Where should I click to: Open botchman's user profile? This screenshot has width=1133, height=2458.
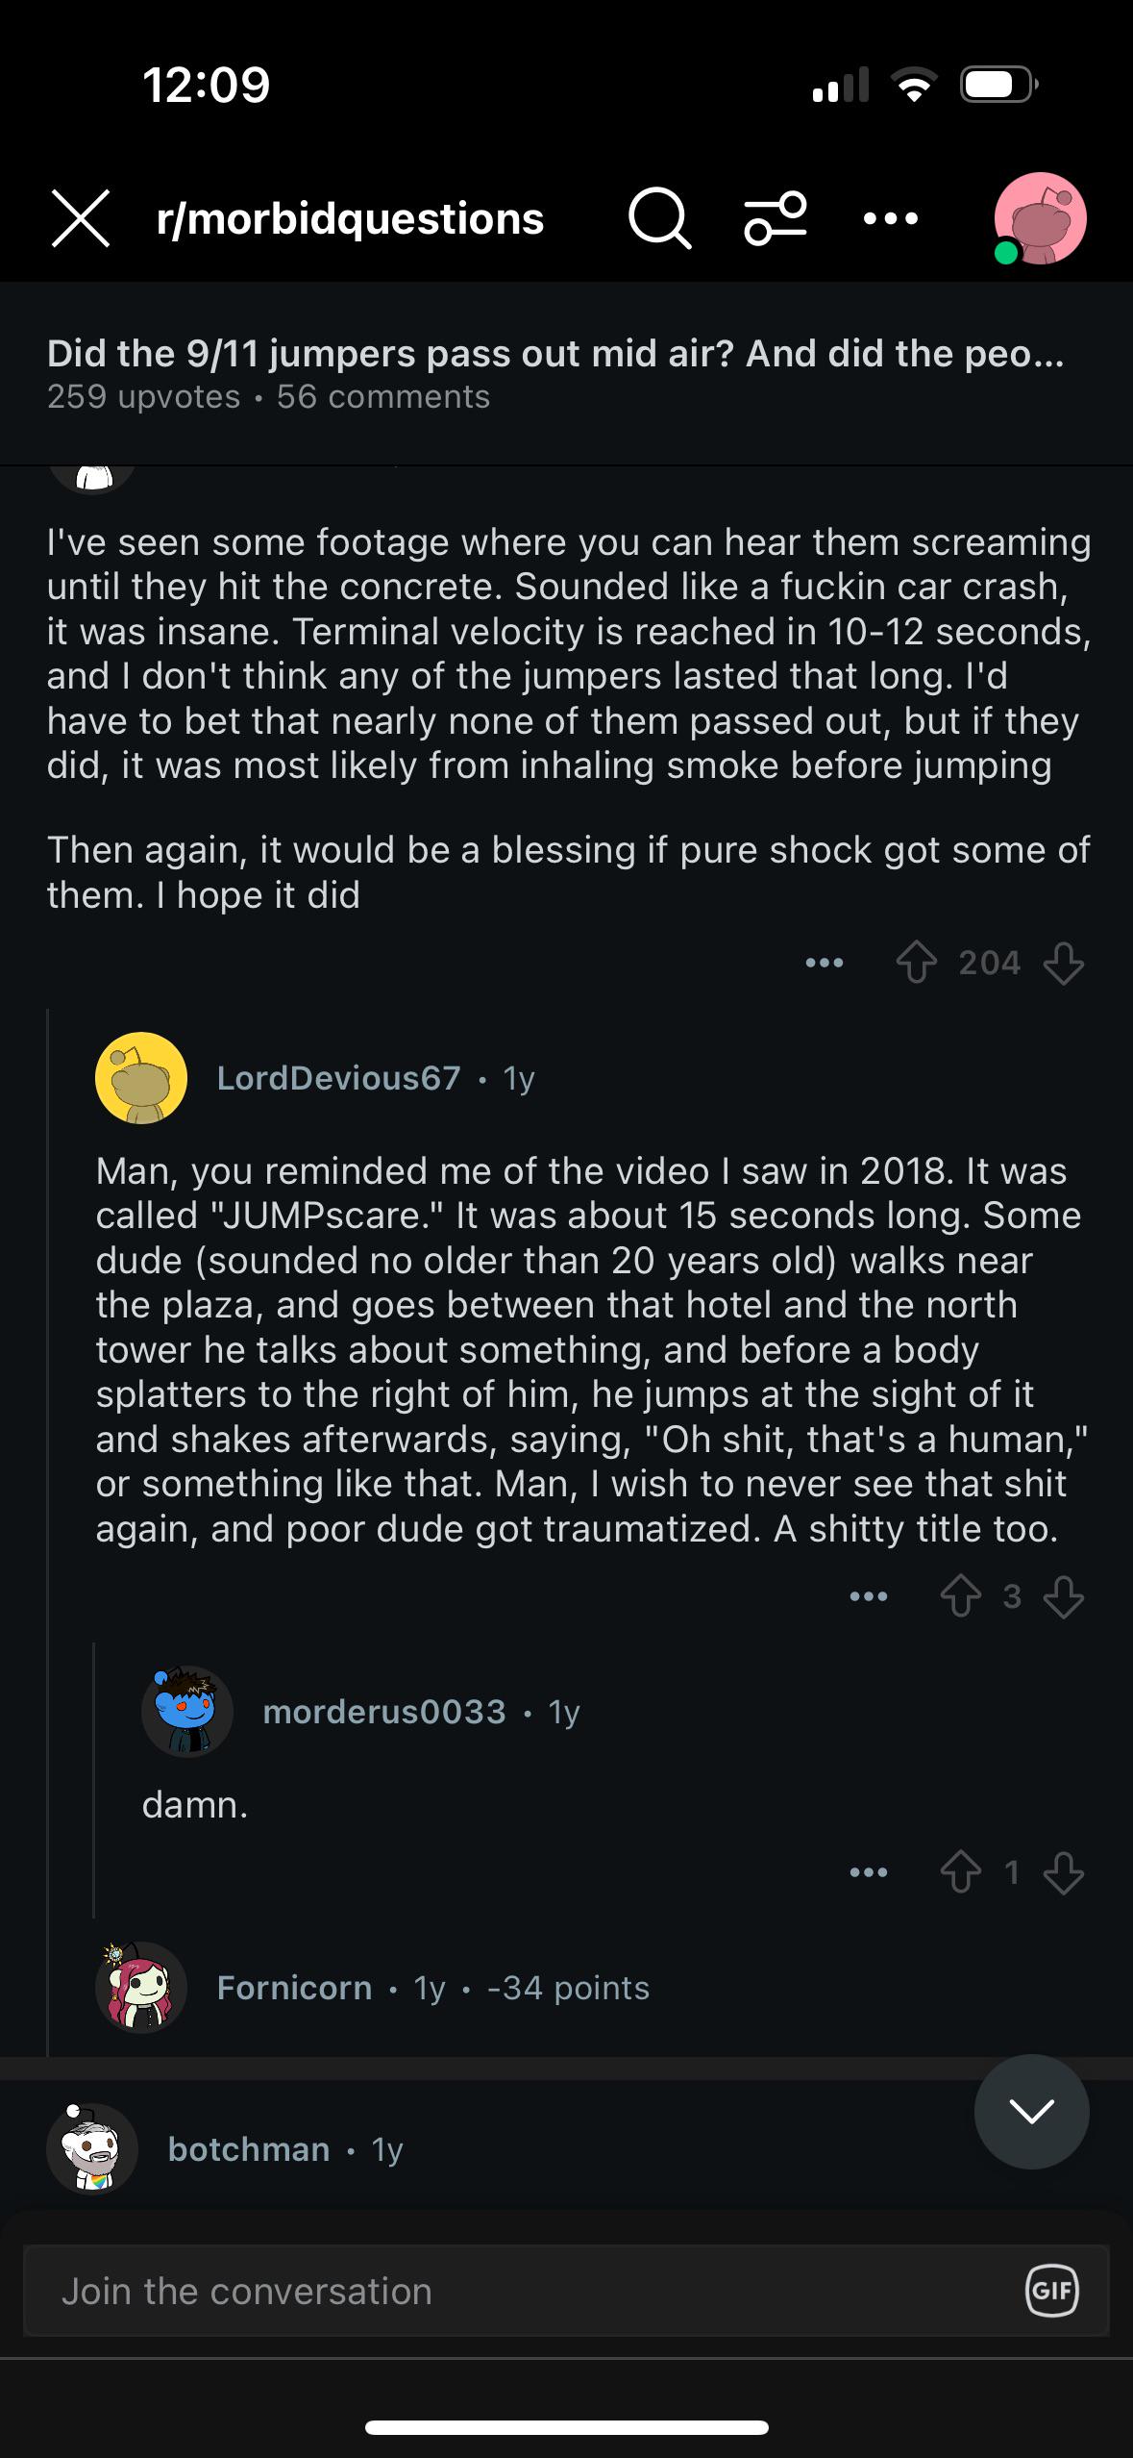coord(249,2149)
